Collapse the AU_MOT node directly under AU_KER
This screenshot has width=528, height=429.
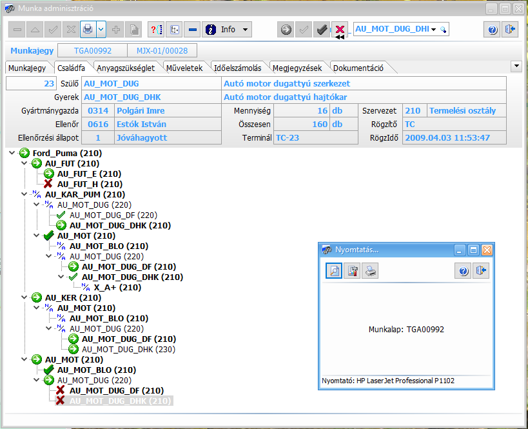pos(36,308)
